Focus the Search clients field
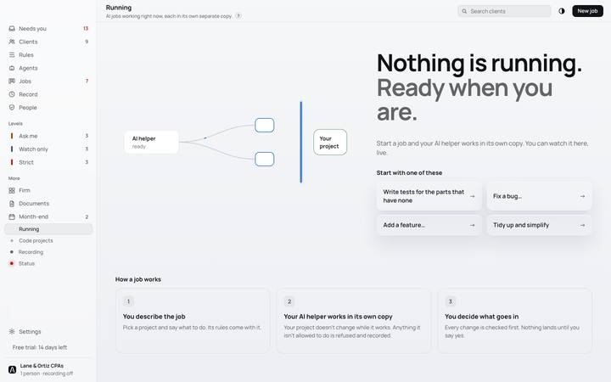 504,11
